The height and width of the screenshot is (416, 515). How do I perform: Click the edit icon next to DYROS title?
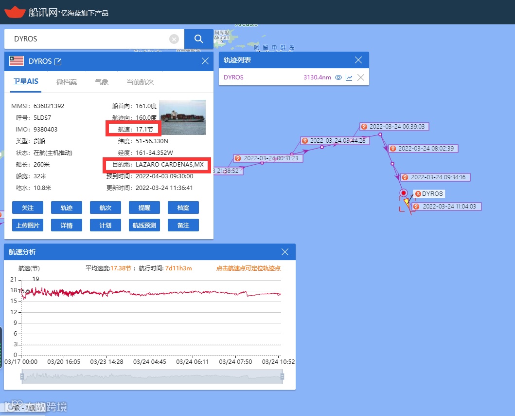tap(58, 61)
